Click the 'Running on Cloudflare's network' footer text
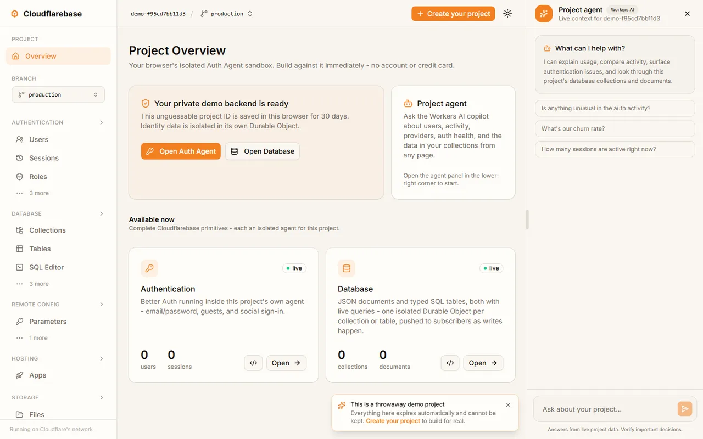 point(51,429)
